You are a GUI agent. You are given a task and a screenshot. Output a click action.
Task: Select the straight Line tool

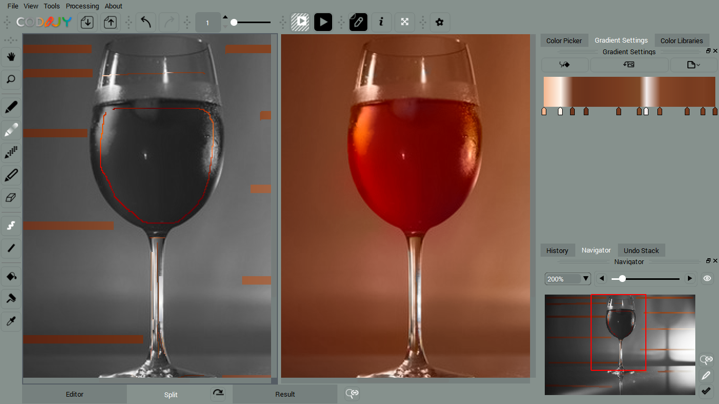[11, 248]
